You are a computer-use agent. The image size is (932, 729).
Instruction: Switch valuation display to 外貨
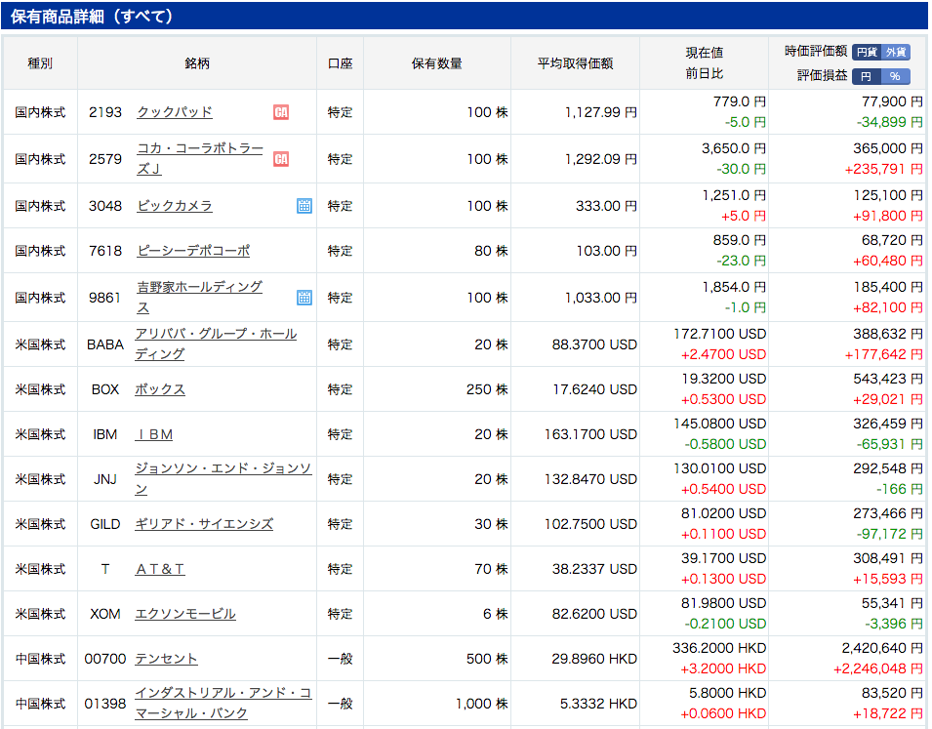tap(896, 53)
